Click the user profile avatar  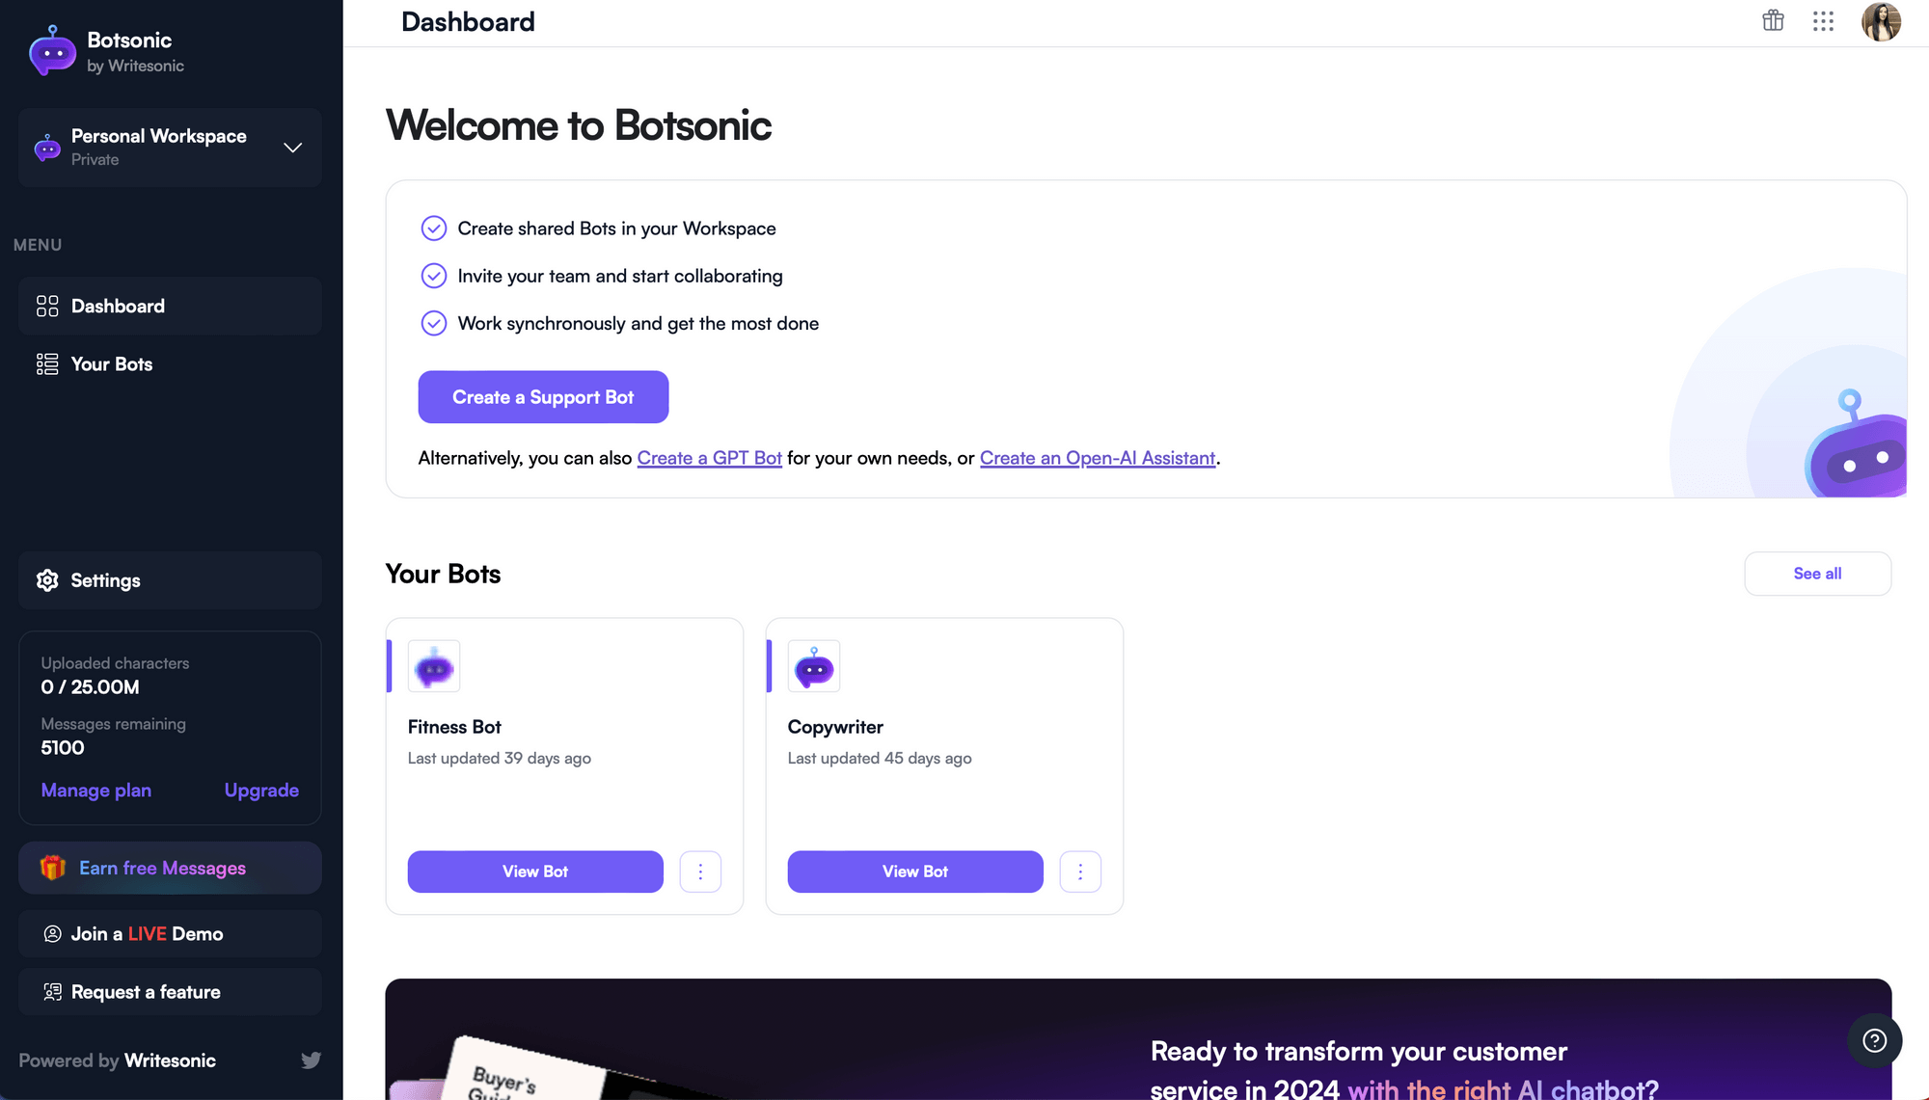(x=1881, y=21)
